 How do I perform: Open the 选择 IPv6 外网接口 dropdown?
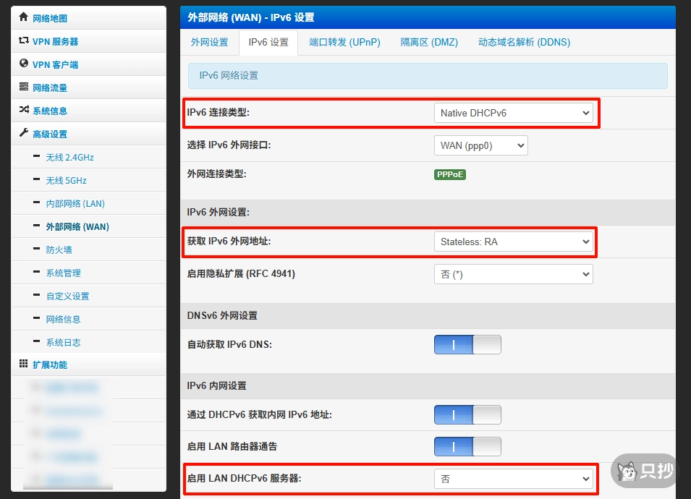[x=480, y=145]
